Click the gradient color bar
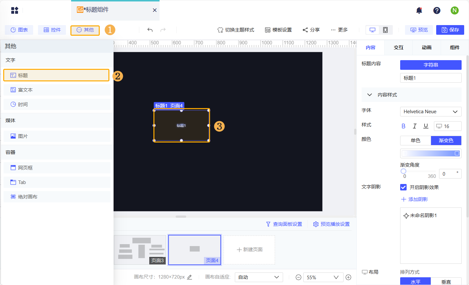Screen dimensions: 469x285 coord(431,153)
